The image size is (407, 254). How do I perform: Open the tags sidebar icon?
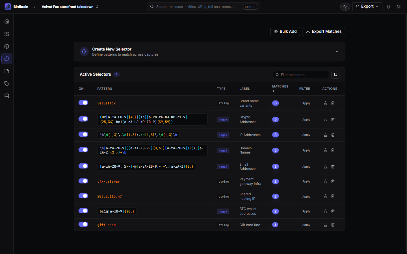tap(7, 84)
